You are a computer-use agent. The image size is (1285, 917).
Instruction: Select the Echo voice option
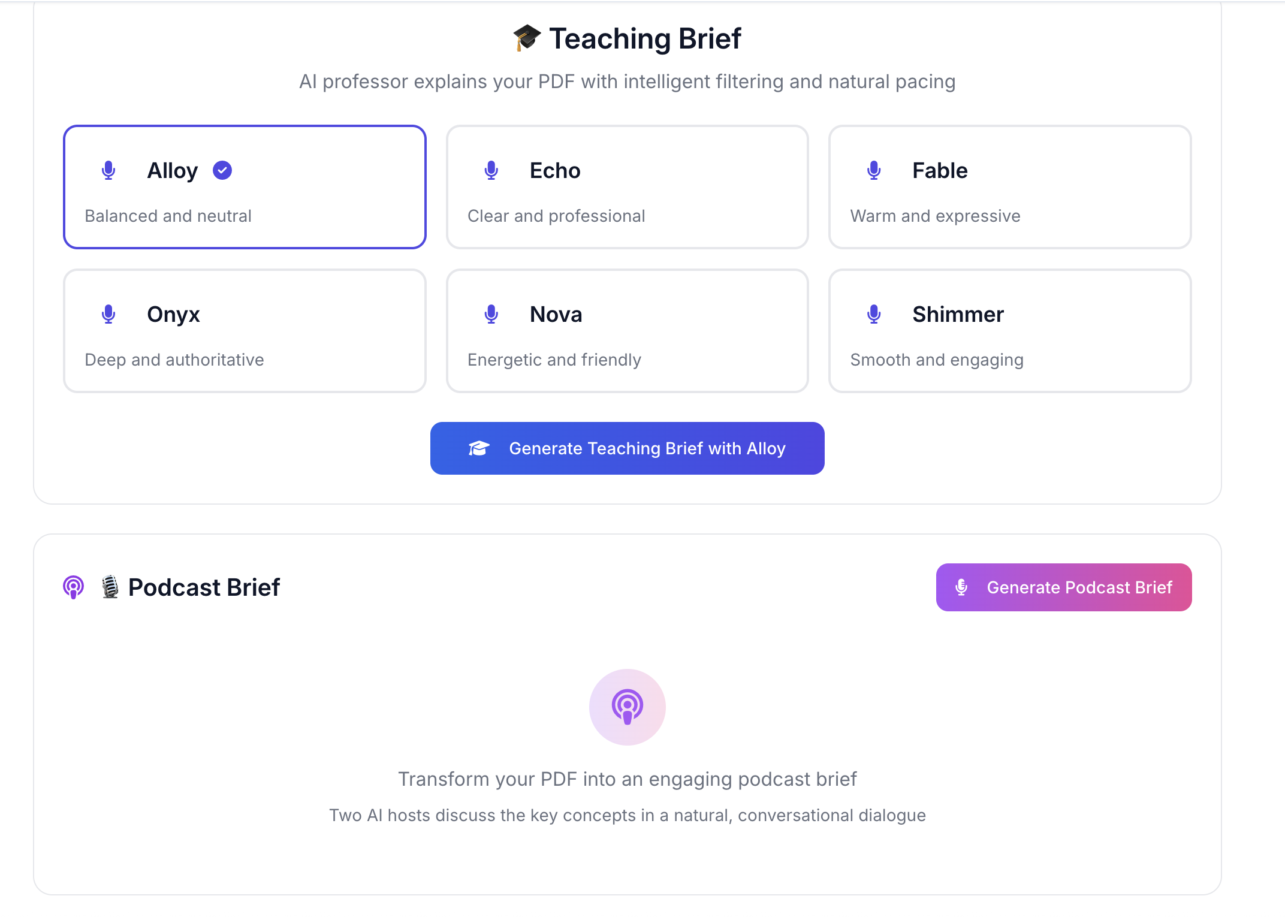627,187
